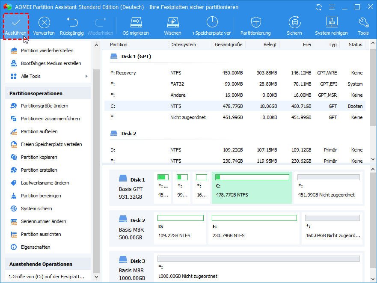Choose Partitionen zusammenführen operation
Screen dimensions: 377x283
coord(50,119)
